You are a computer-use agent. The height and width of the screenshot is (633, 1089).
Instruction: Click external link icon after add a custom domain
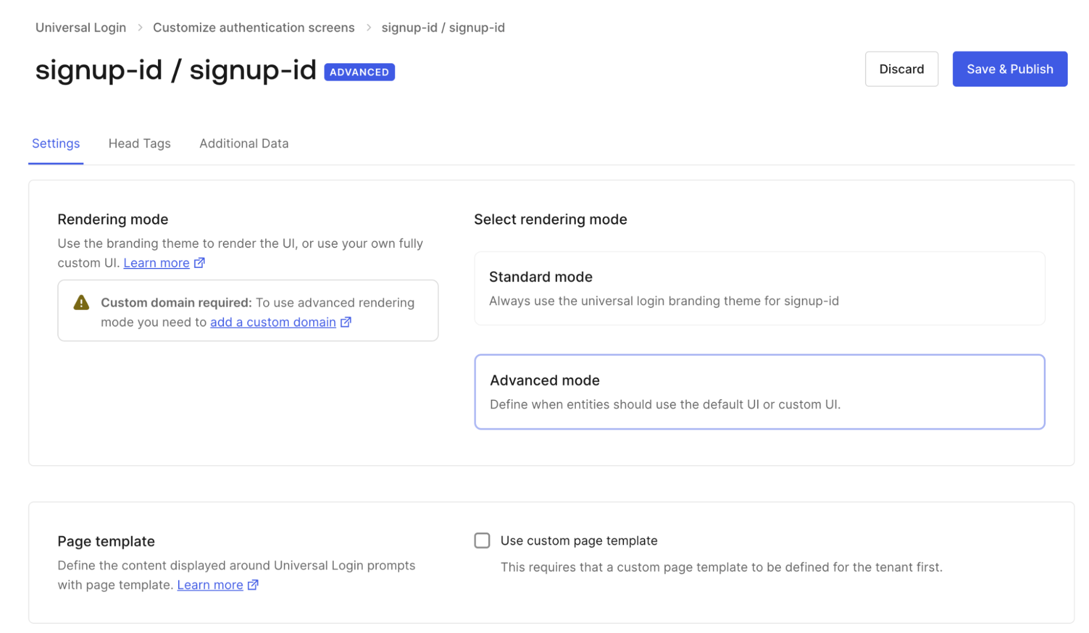tap(345, 322)
